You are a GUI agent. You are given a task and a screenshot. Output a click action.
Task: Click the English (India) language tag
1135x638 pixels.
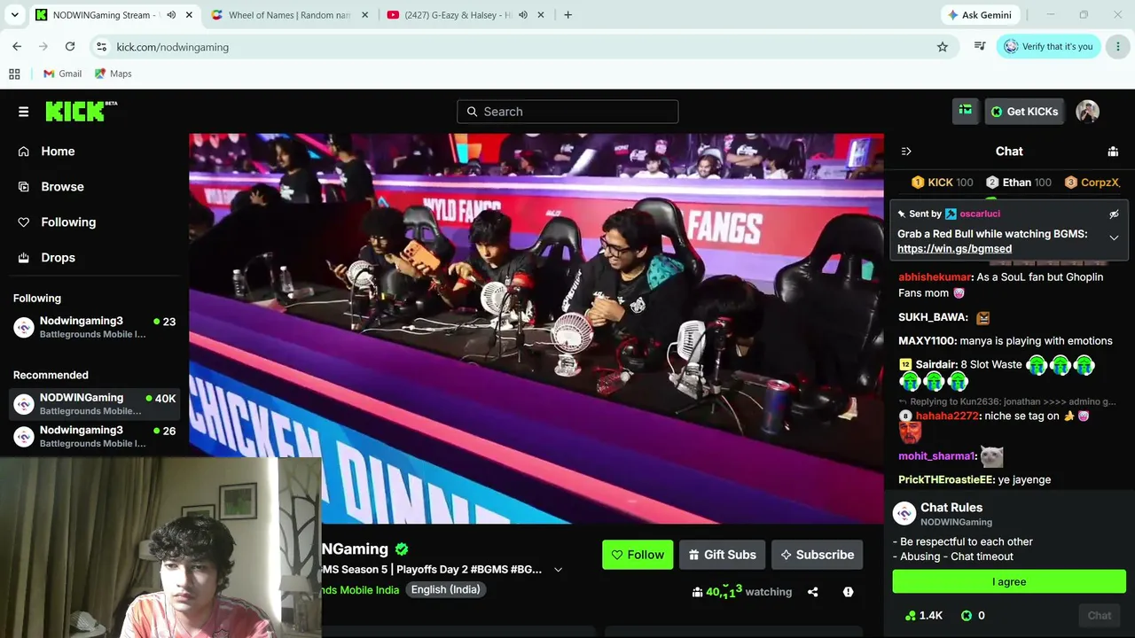[x=445, y=589]
